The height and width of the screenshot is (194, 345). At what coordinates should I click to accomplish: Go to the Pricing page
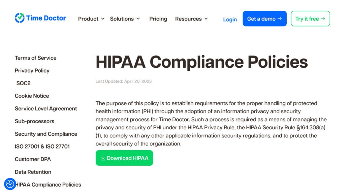point(158,19)
